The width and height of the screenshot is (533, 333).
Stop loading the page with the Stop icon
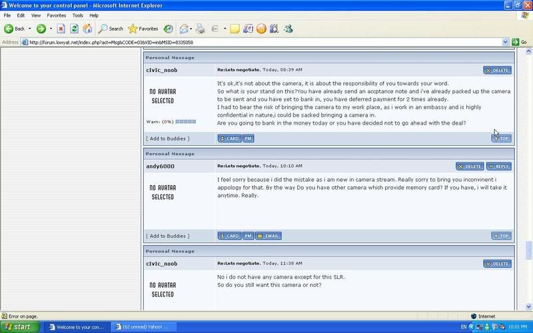tap(61, 29)
